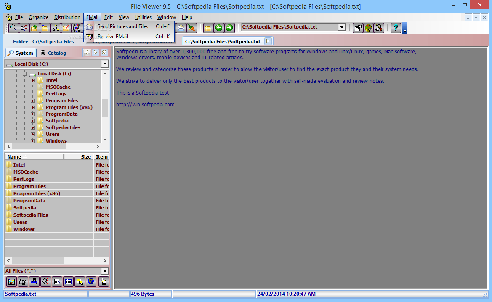
Task: Click the folder with red checkmark toolbar icon
Action: point(66,28)
